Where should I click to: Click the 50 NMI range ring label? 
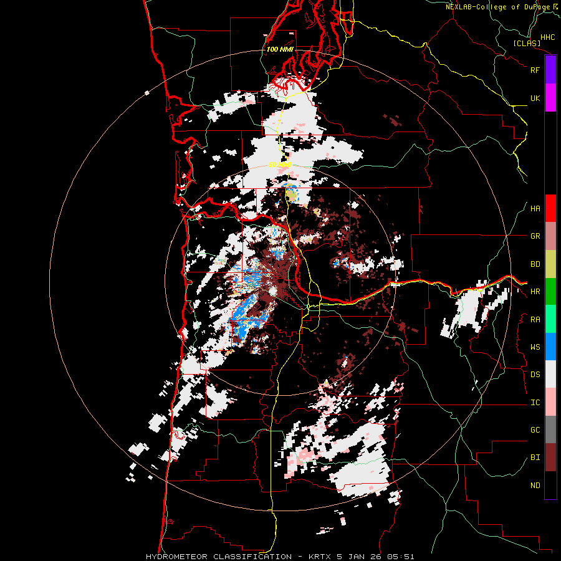pyautogui.click(x=280, y=165)
